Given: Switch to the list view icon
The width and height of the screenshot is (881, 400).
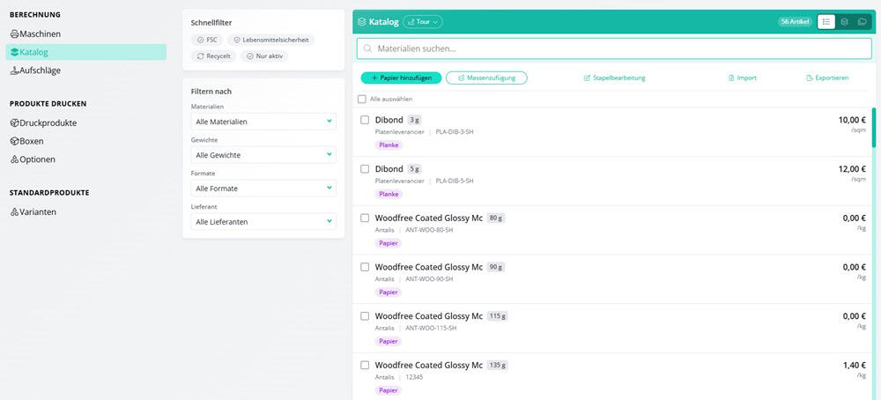Looking at the screenshot, I should pos(826,22).
